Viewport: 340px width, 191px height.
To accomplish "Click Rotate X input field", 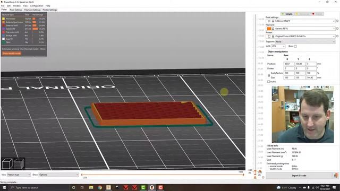I will pos(288,68).
